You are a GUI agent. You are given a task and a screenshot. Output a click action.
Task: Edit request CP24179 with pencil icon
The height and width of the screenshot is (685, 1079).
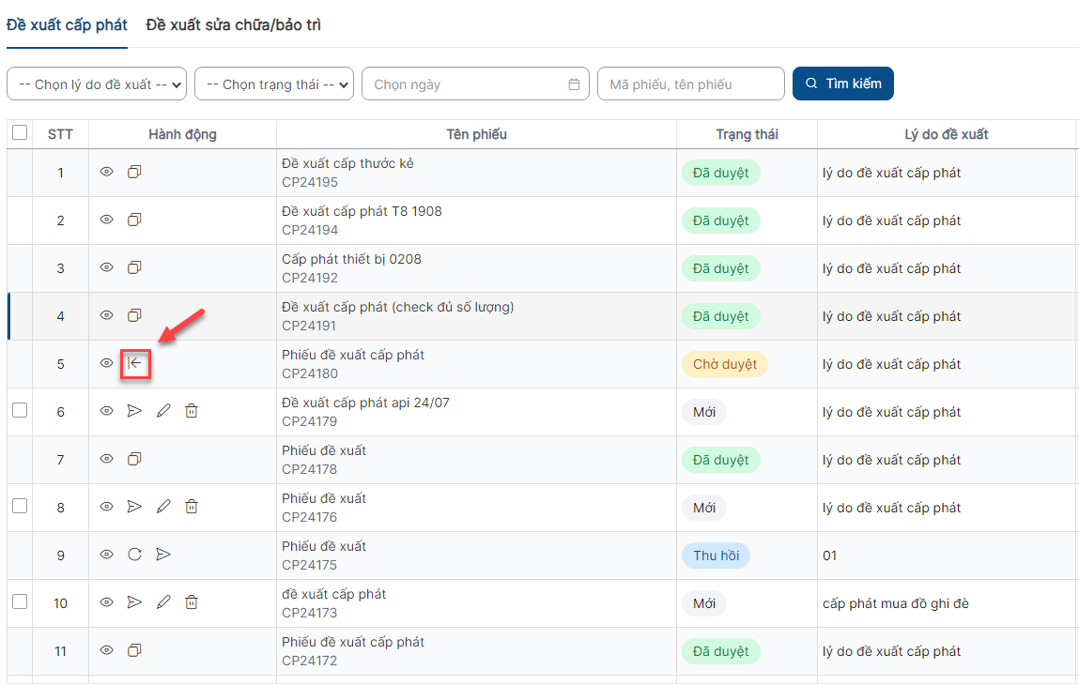[163, 411]
